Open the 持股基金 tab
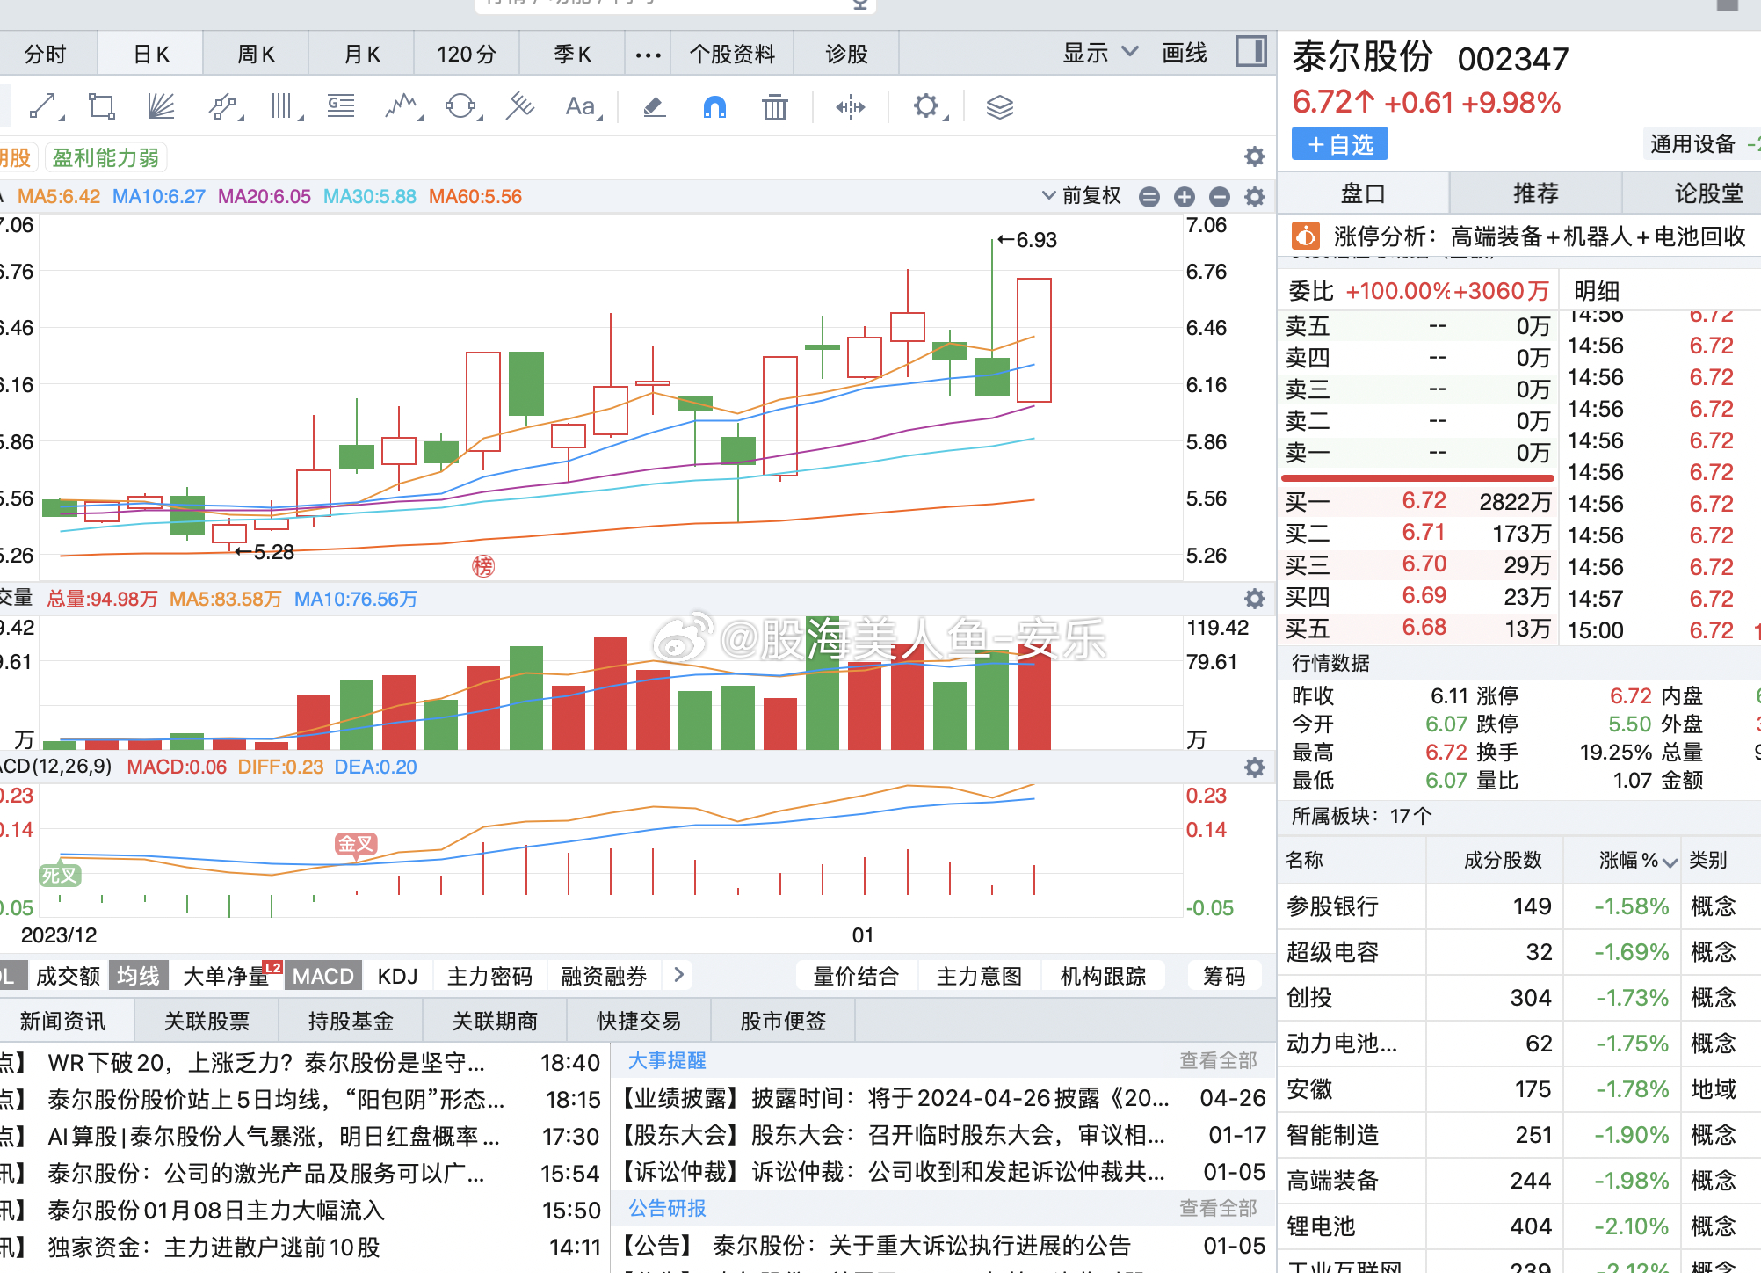Image resolution: width=1761 pixels, height=1273 pixels. pyautogui.click(x=351, y=1021)
